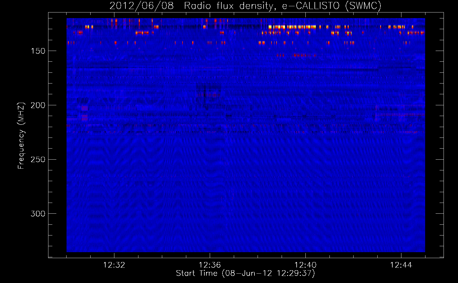Viewport: 458px width, 283px height.
Task: Click the 150 frequency tick label
Action: point(38,51)
